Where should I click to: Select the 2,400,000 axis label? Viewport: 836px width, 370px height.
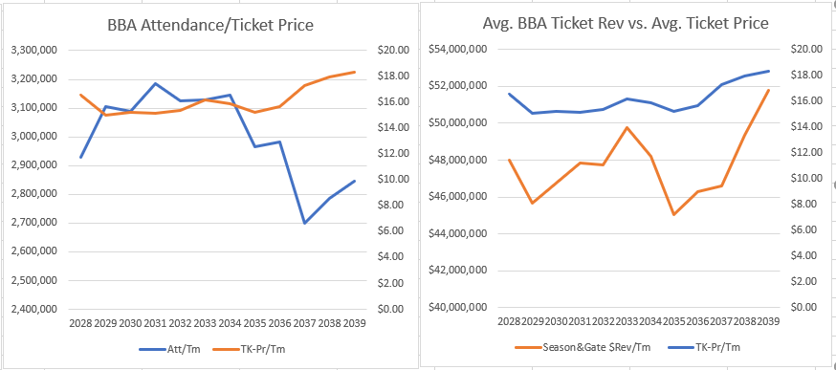pos(33,309)
